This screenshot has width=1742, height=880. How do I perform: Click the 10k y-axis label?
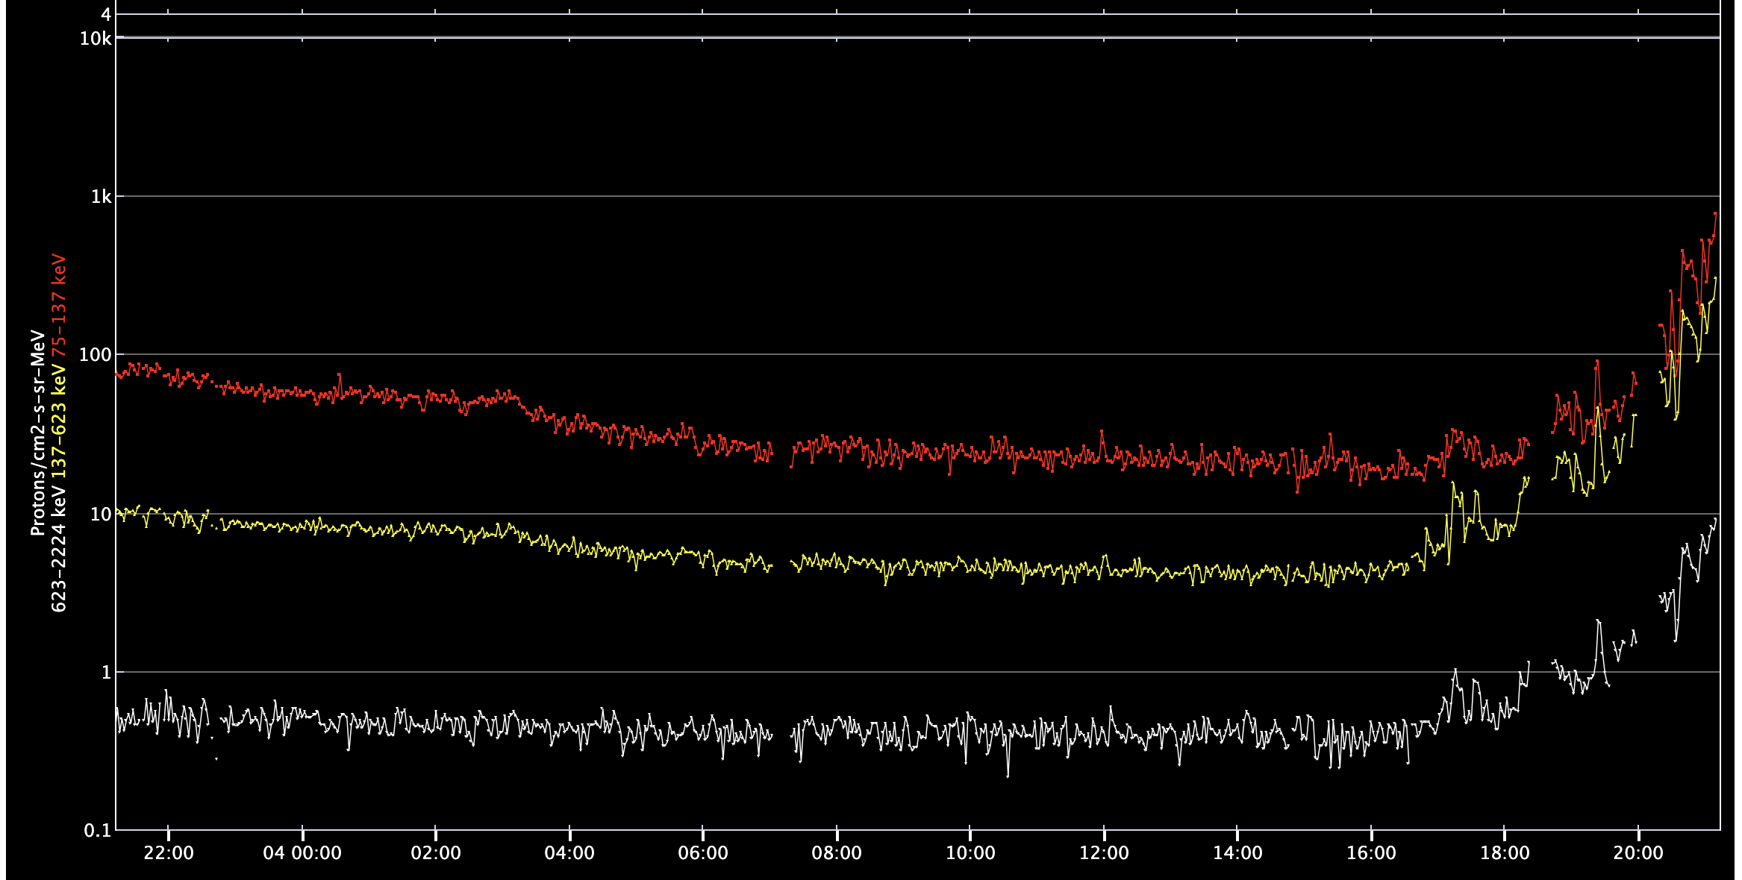pos(96,39)
